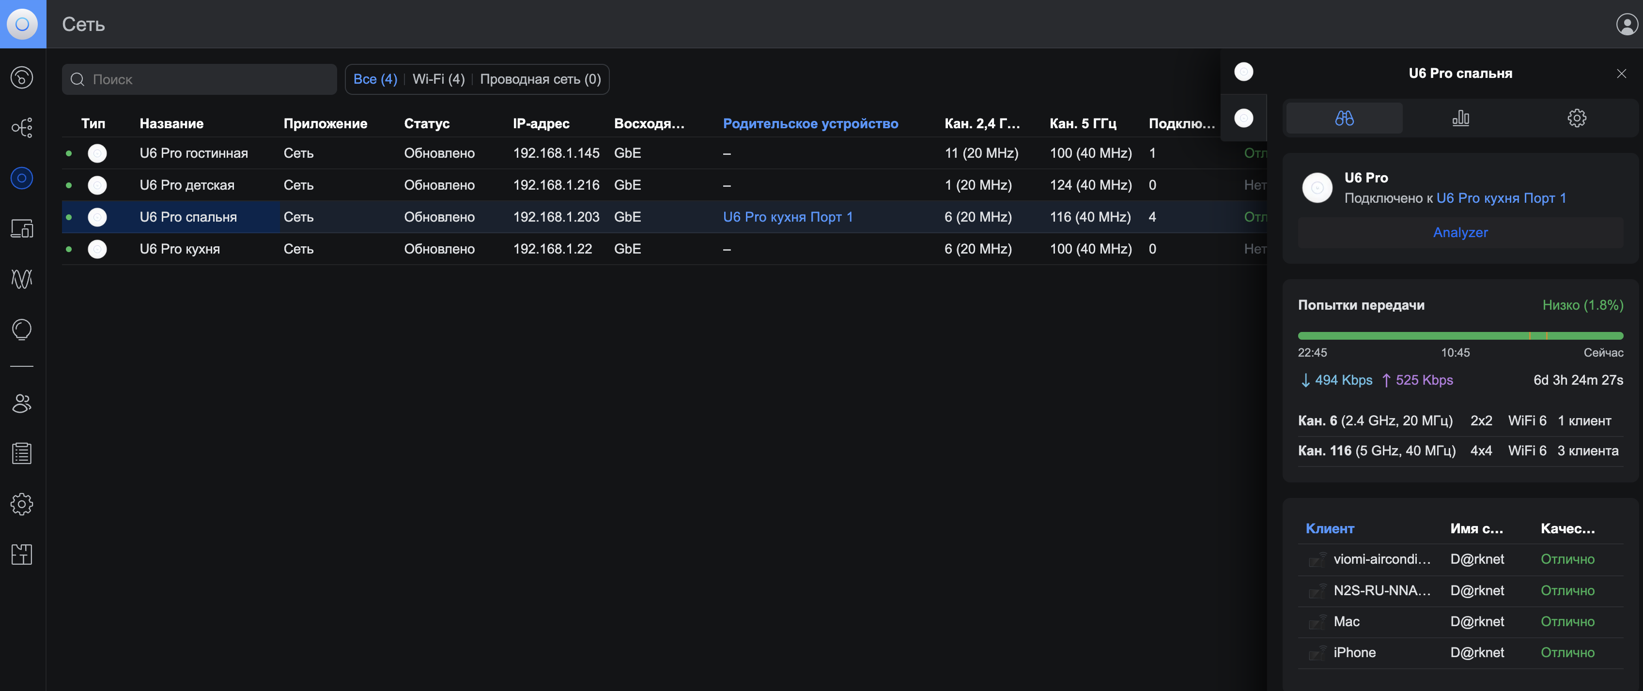This screenshot has height=691, width=1643.
Task: Open the user account avatar icon
Action: (x=1626, y=24)
